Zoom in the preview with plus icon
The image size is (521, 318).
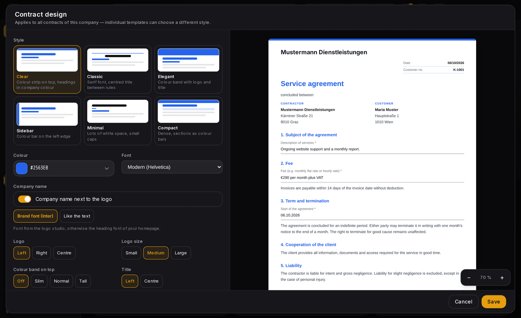click(502, 278)
